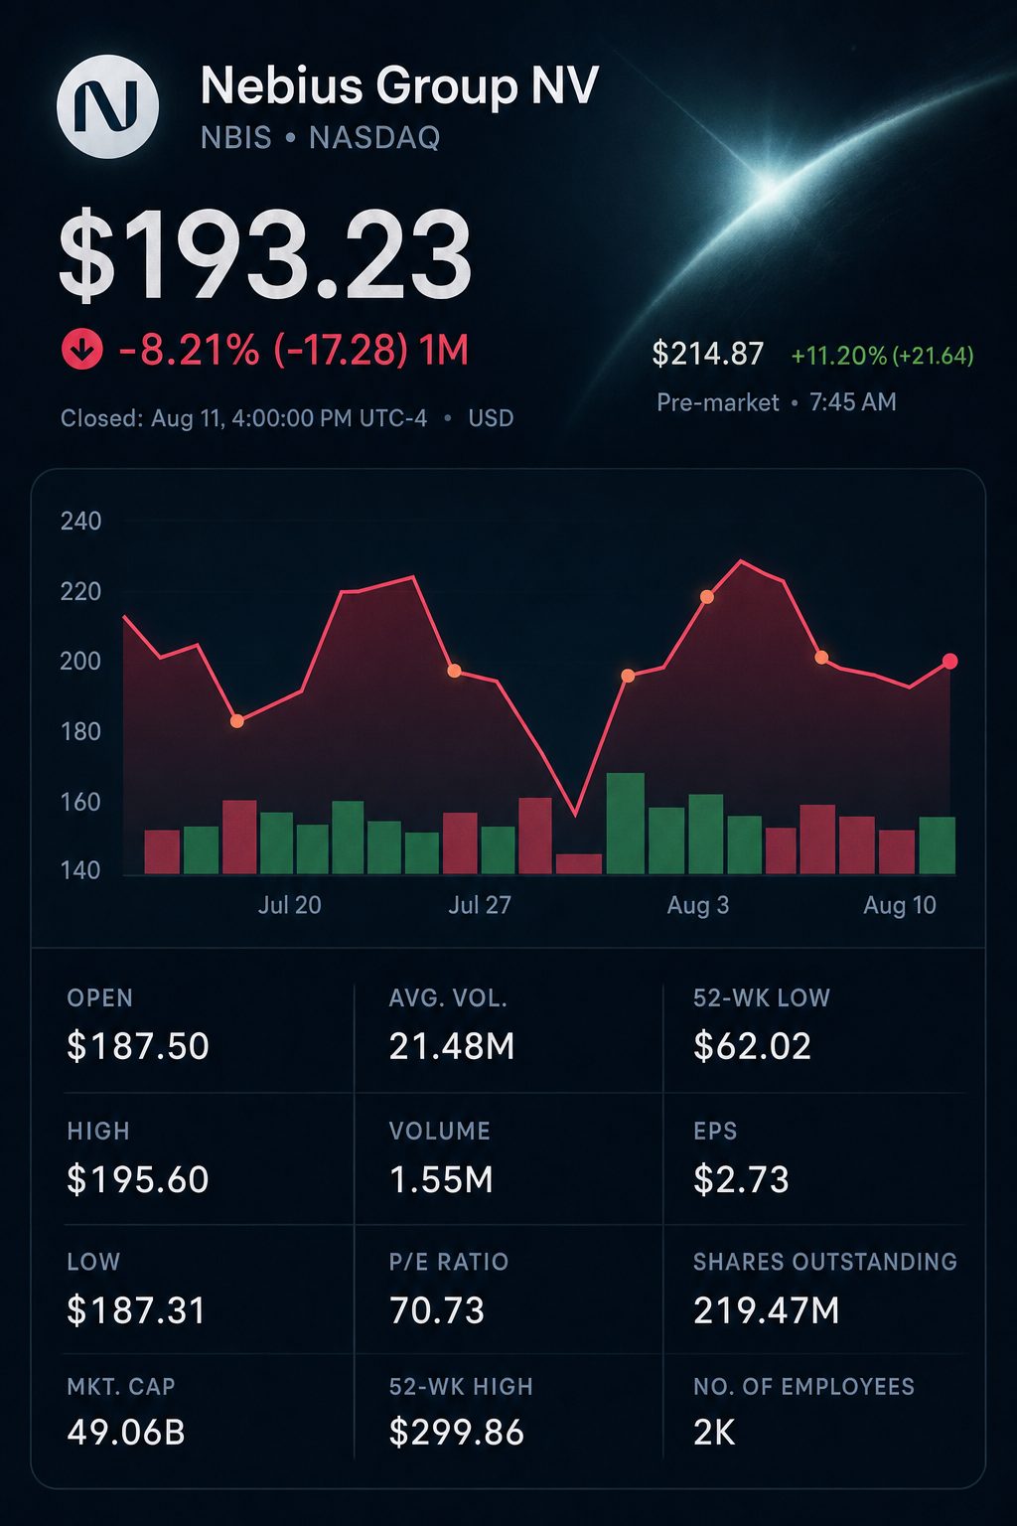Click the VOLUME value 1.55M
The height and width of the screenshot is (1526, 1017).
tap(441, 1179)
